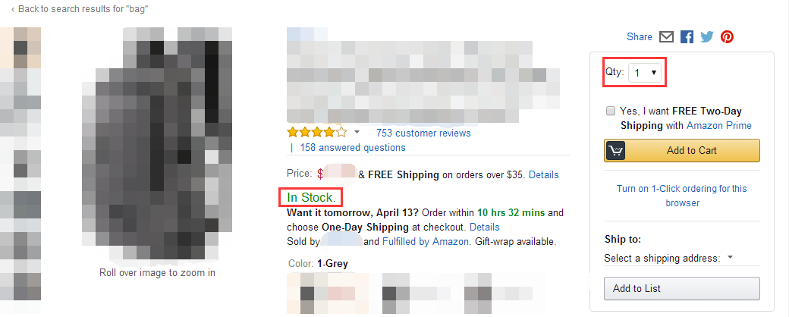The width and height of the screenshot is (789, 317).
Task: Share product on Twitter bird icon
Action: click(707, 36)
